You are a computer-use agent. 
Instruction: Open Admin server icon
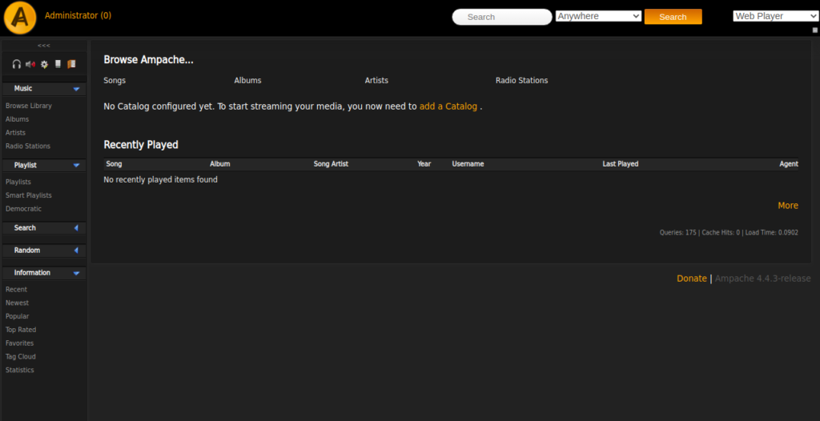tap(58, 64)
